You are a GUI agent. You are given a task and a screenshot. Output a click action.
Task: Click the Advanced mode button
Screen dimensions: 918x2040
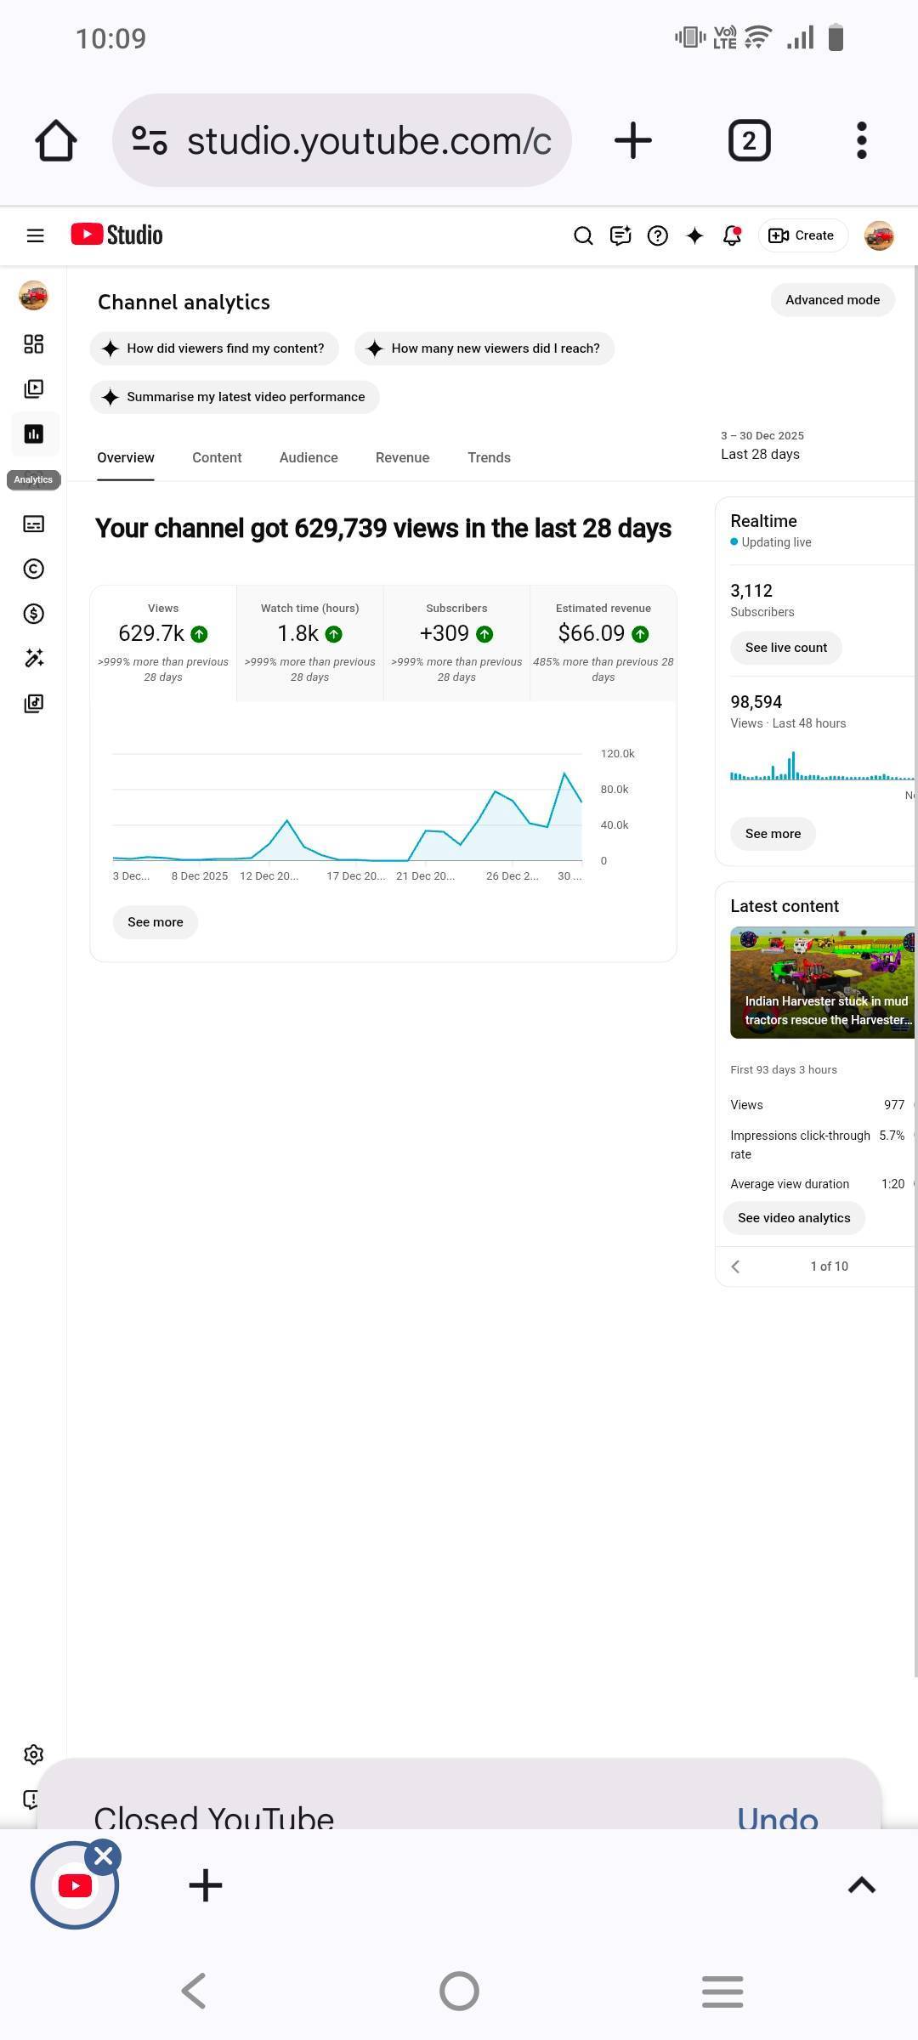pyautogui.click(x=832, y=300)
